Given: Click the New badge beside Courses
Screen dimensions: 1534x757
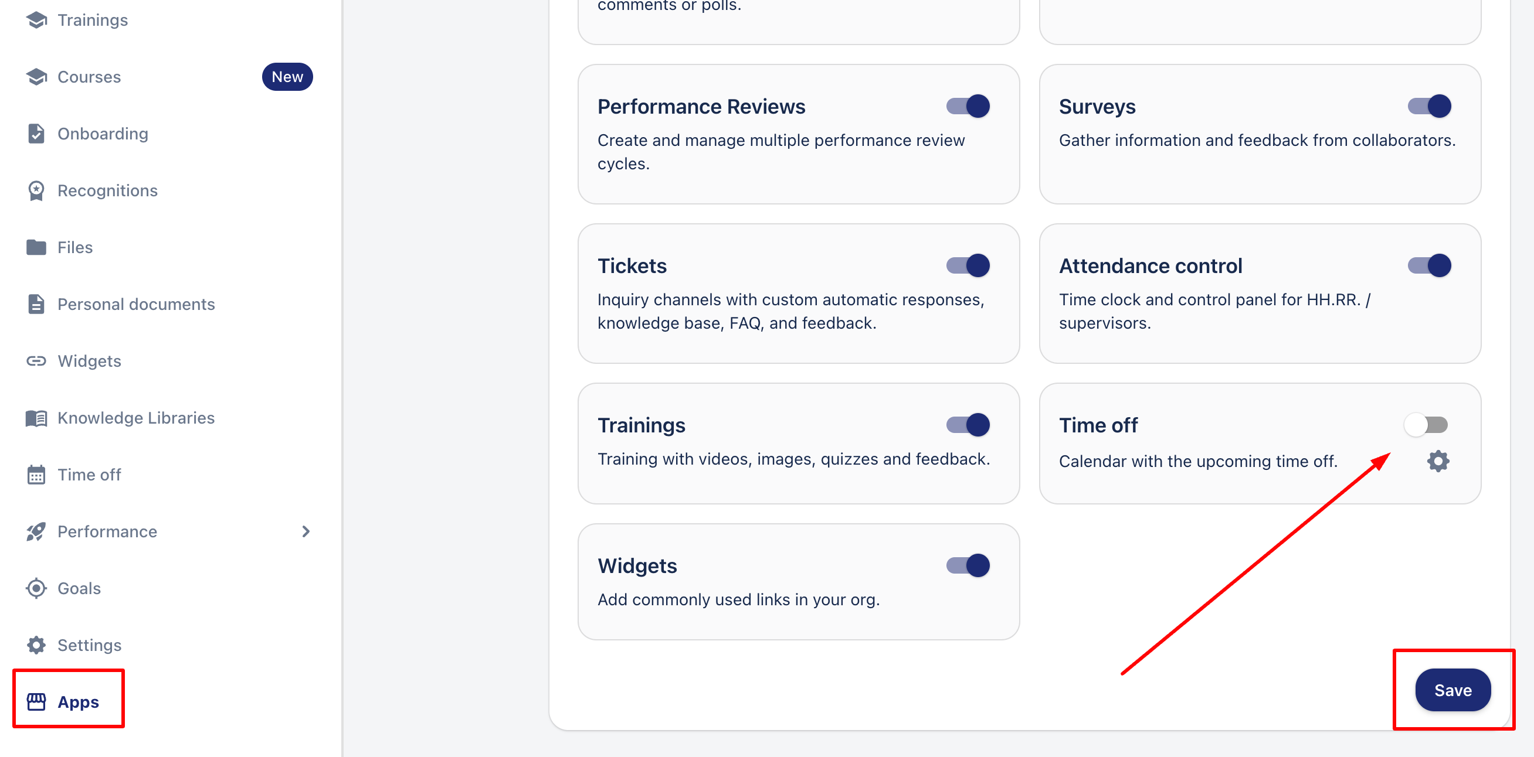Looking at the screenshot, I should 287,77.
